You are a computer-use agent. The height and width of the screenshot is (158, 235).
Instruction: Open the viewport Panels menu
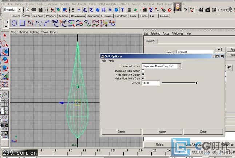click(x=54, y=32)
